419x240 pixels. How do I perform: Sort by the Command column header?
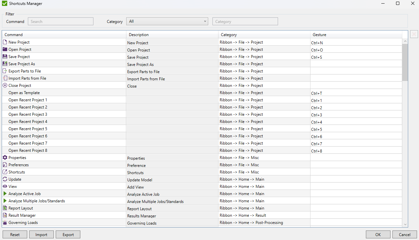point(64,34)
